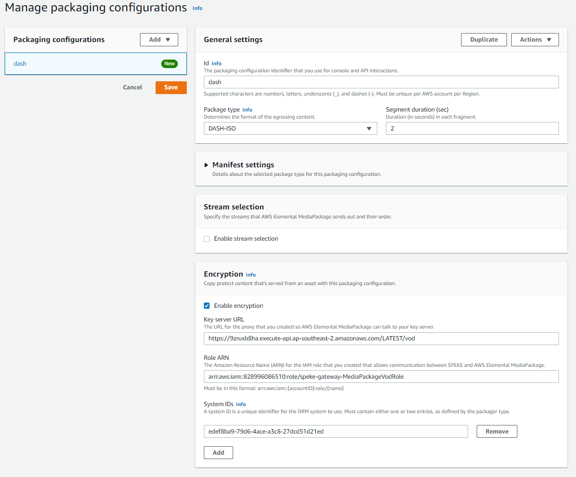Screen dimensions: 576x477
Task: Remove the System ID entry
Action: pos(497,431)
